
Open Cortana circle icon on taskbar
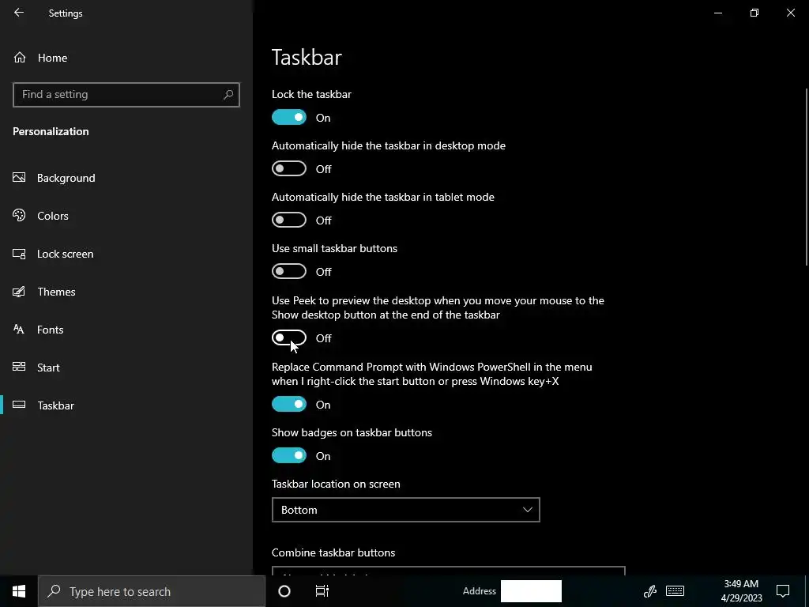point(284,591)
